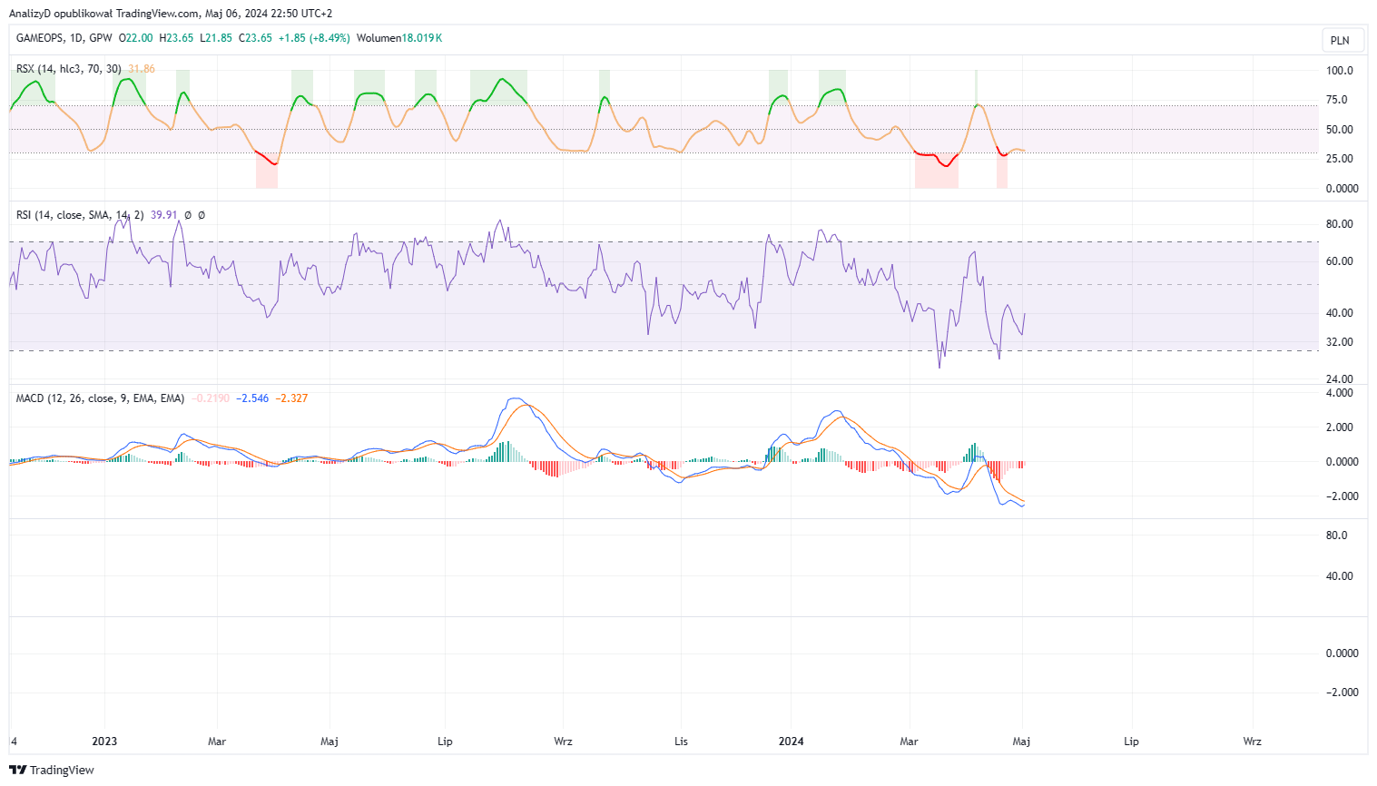The width and height of the screenshot is (1377, 786).
Task: Click the Wolumen 18.019K volume readout
Action: point(399,38)
